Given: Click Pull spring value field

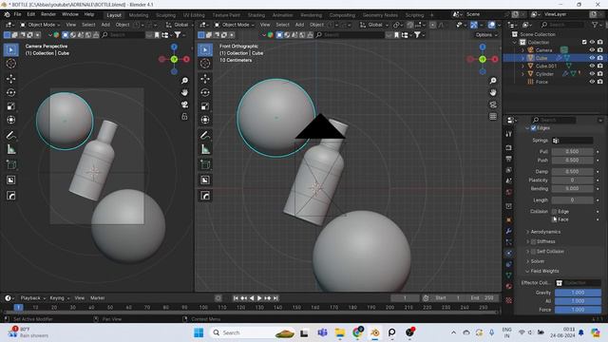Looking at the screenshot, I should (x=572, y=152).
